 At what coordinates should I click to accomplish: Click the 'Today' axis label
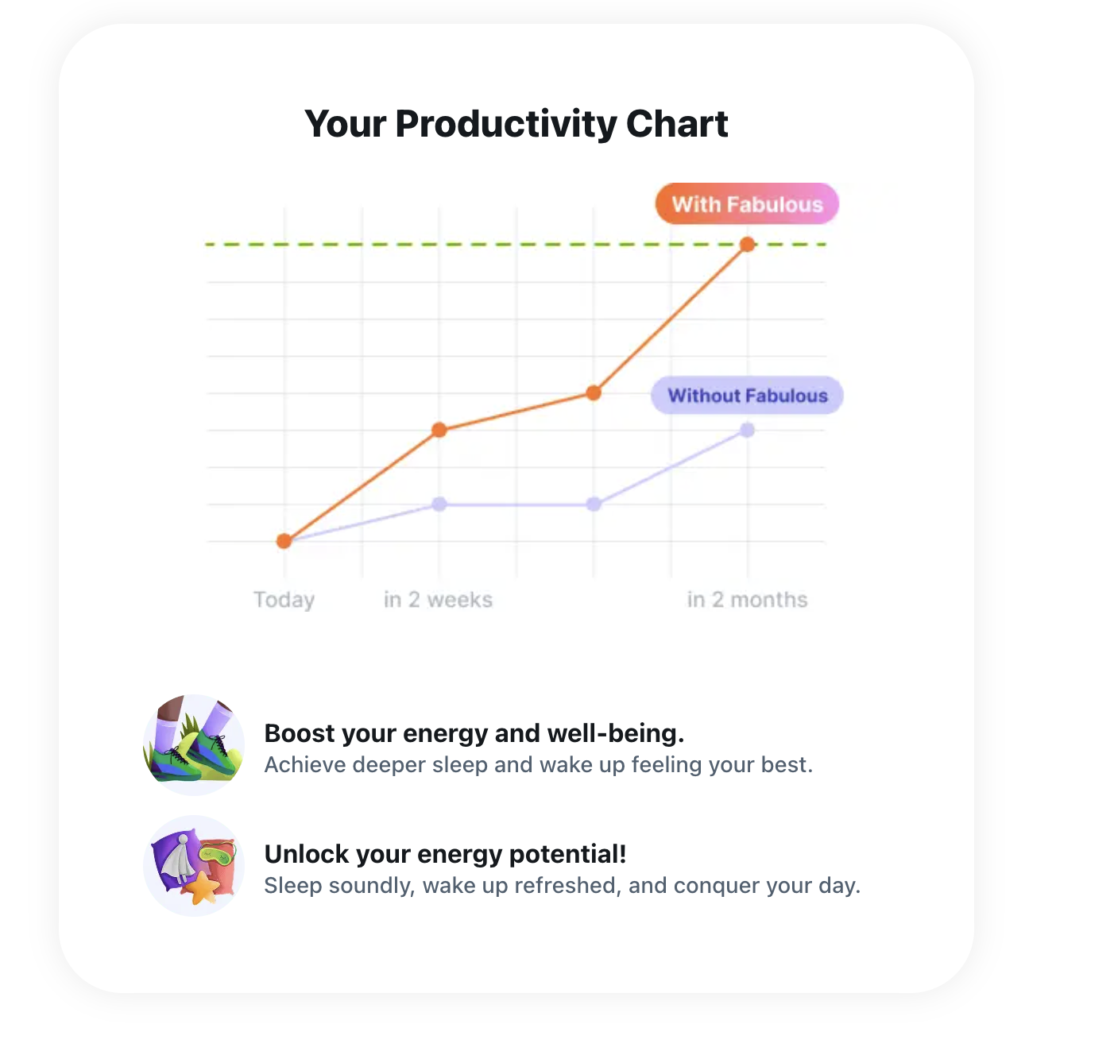tap(284, 600)
